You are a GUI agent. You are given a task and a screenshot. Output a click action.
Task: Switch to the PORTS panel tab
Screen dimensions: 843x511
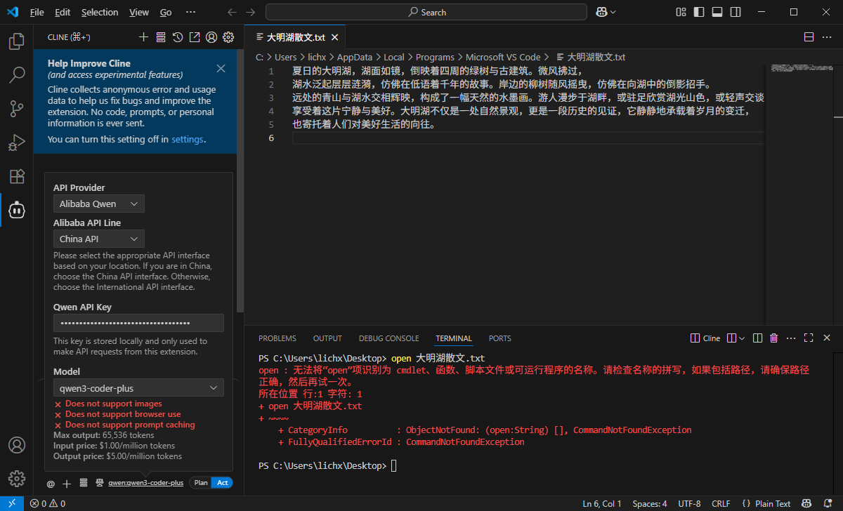[500, 338]
